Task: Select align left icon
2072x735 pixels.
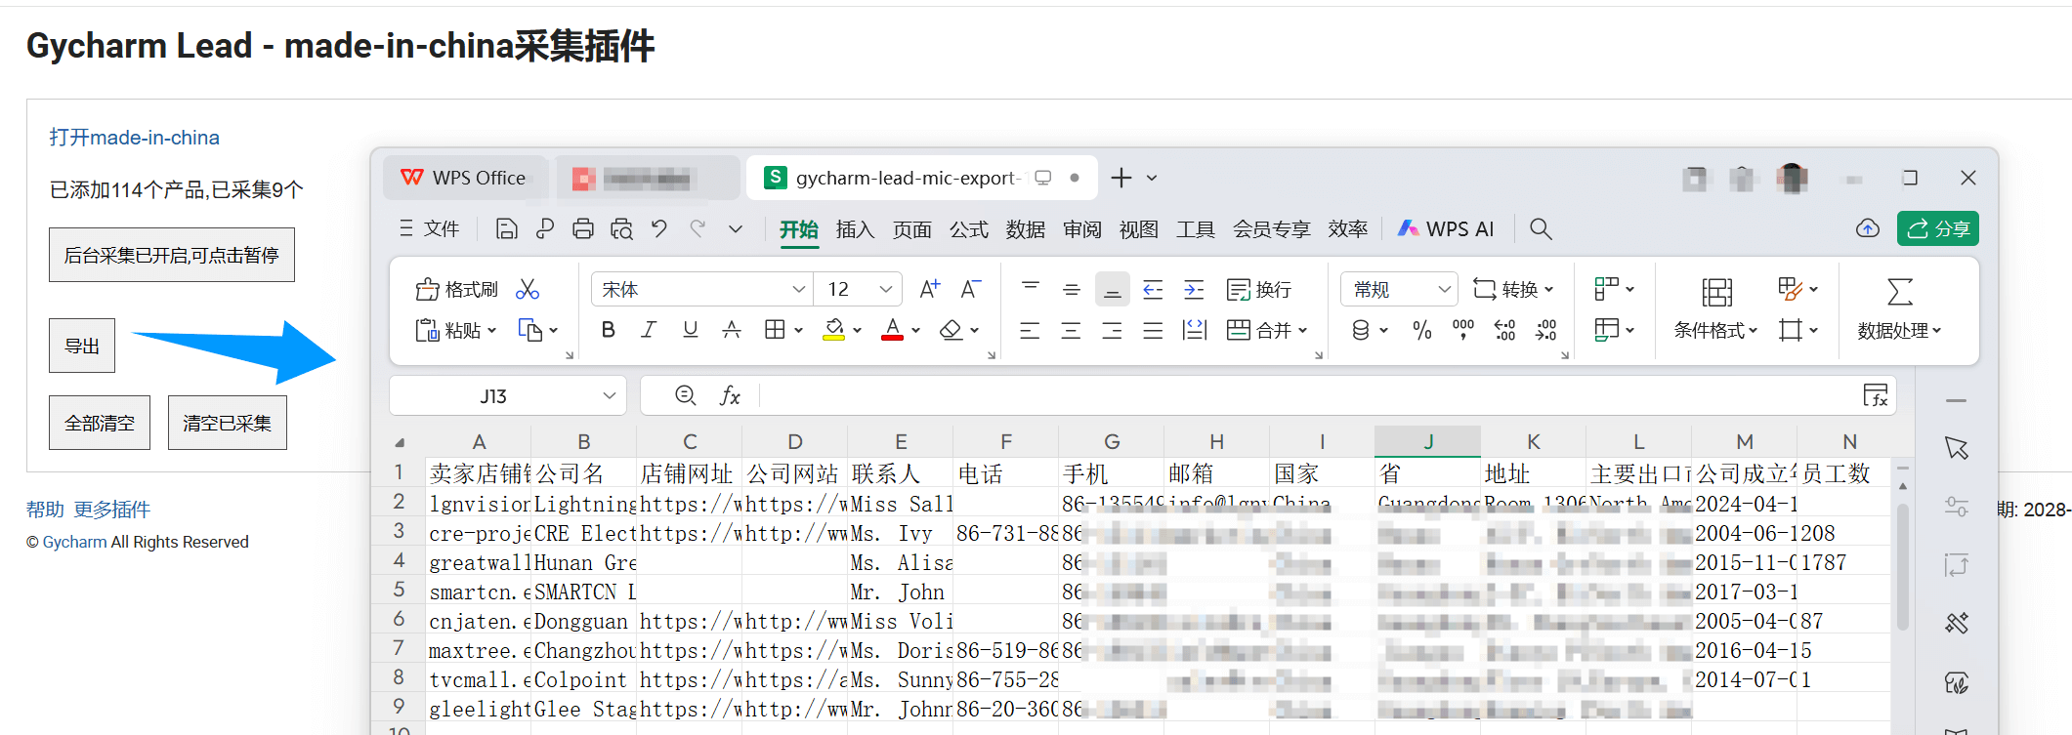Action: coord(1030,330)
